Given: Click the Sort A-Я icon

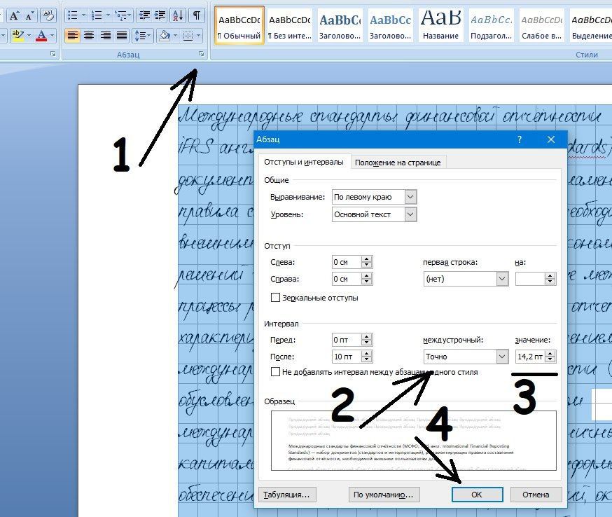Looking at the screenshot, I should 178,15.
